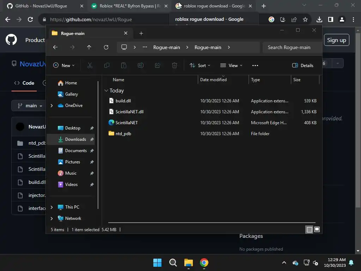
Task: Collapse the Today group
Action: [106, 91]
